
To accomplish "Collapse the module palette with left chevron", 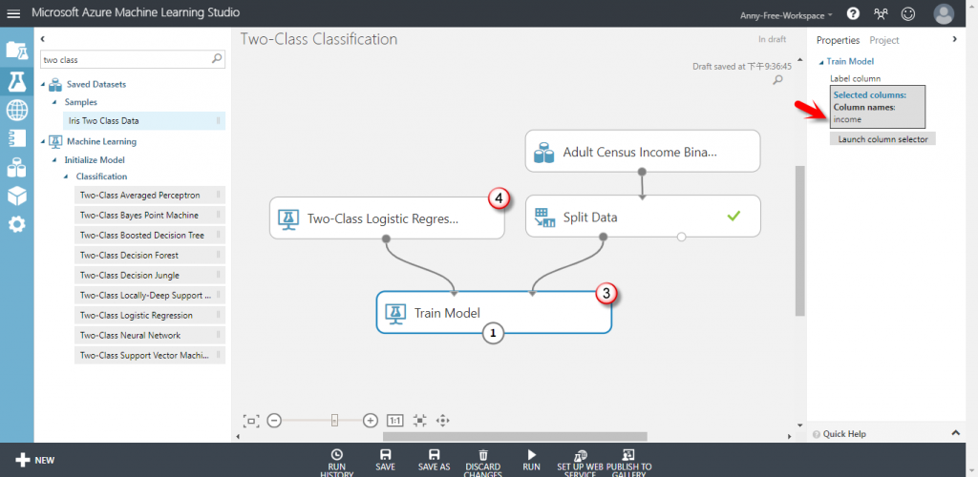I will pyautogui.click(x=42, y=39).
